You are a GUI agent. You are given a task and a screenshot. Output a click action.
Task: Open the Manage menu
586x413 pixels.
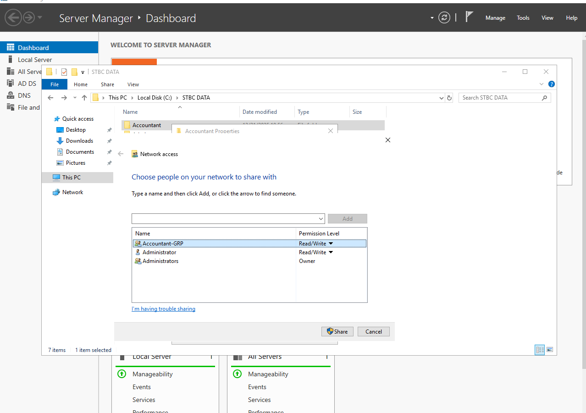495,18
